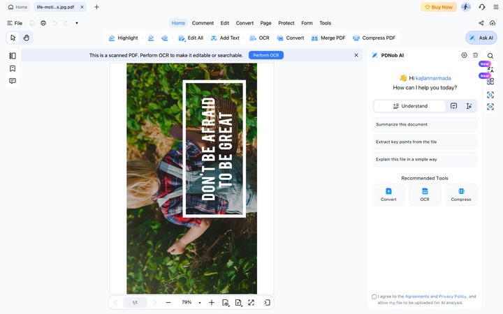
Task: Open the Convert ribbon tab
Action: pos(245,23)
